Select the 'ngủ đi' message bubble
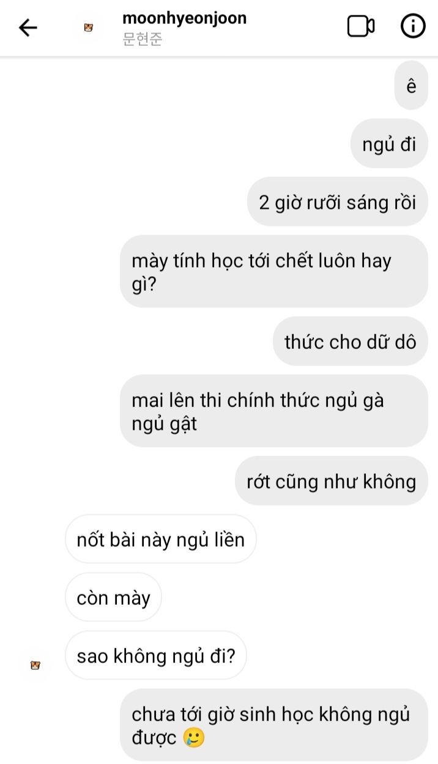 pyautogui.click(x=389, y=144)
